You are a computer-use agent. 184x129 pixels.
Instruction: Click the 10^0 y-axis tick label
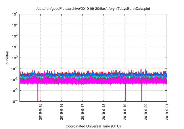coord(15,58)
